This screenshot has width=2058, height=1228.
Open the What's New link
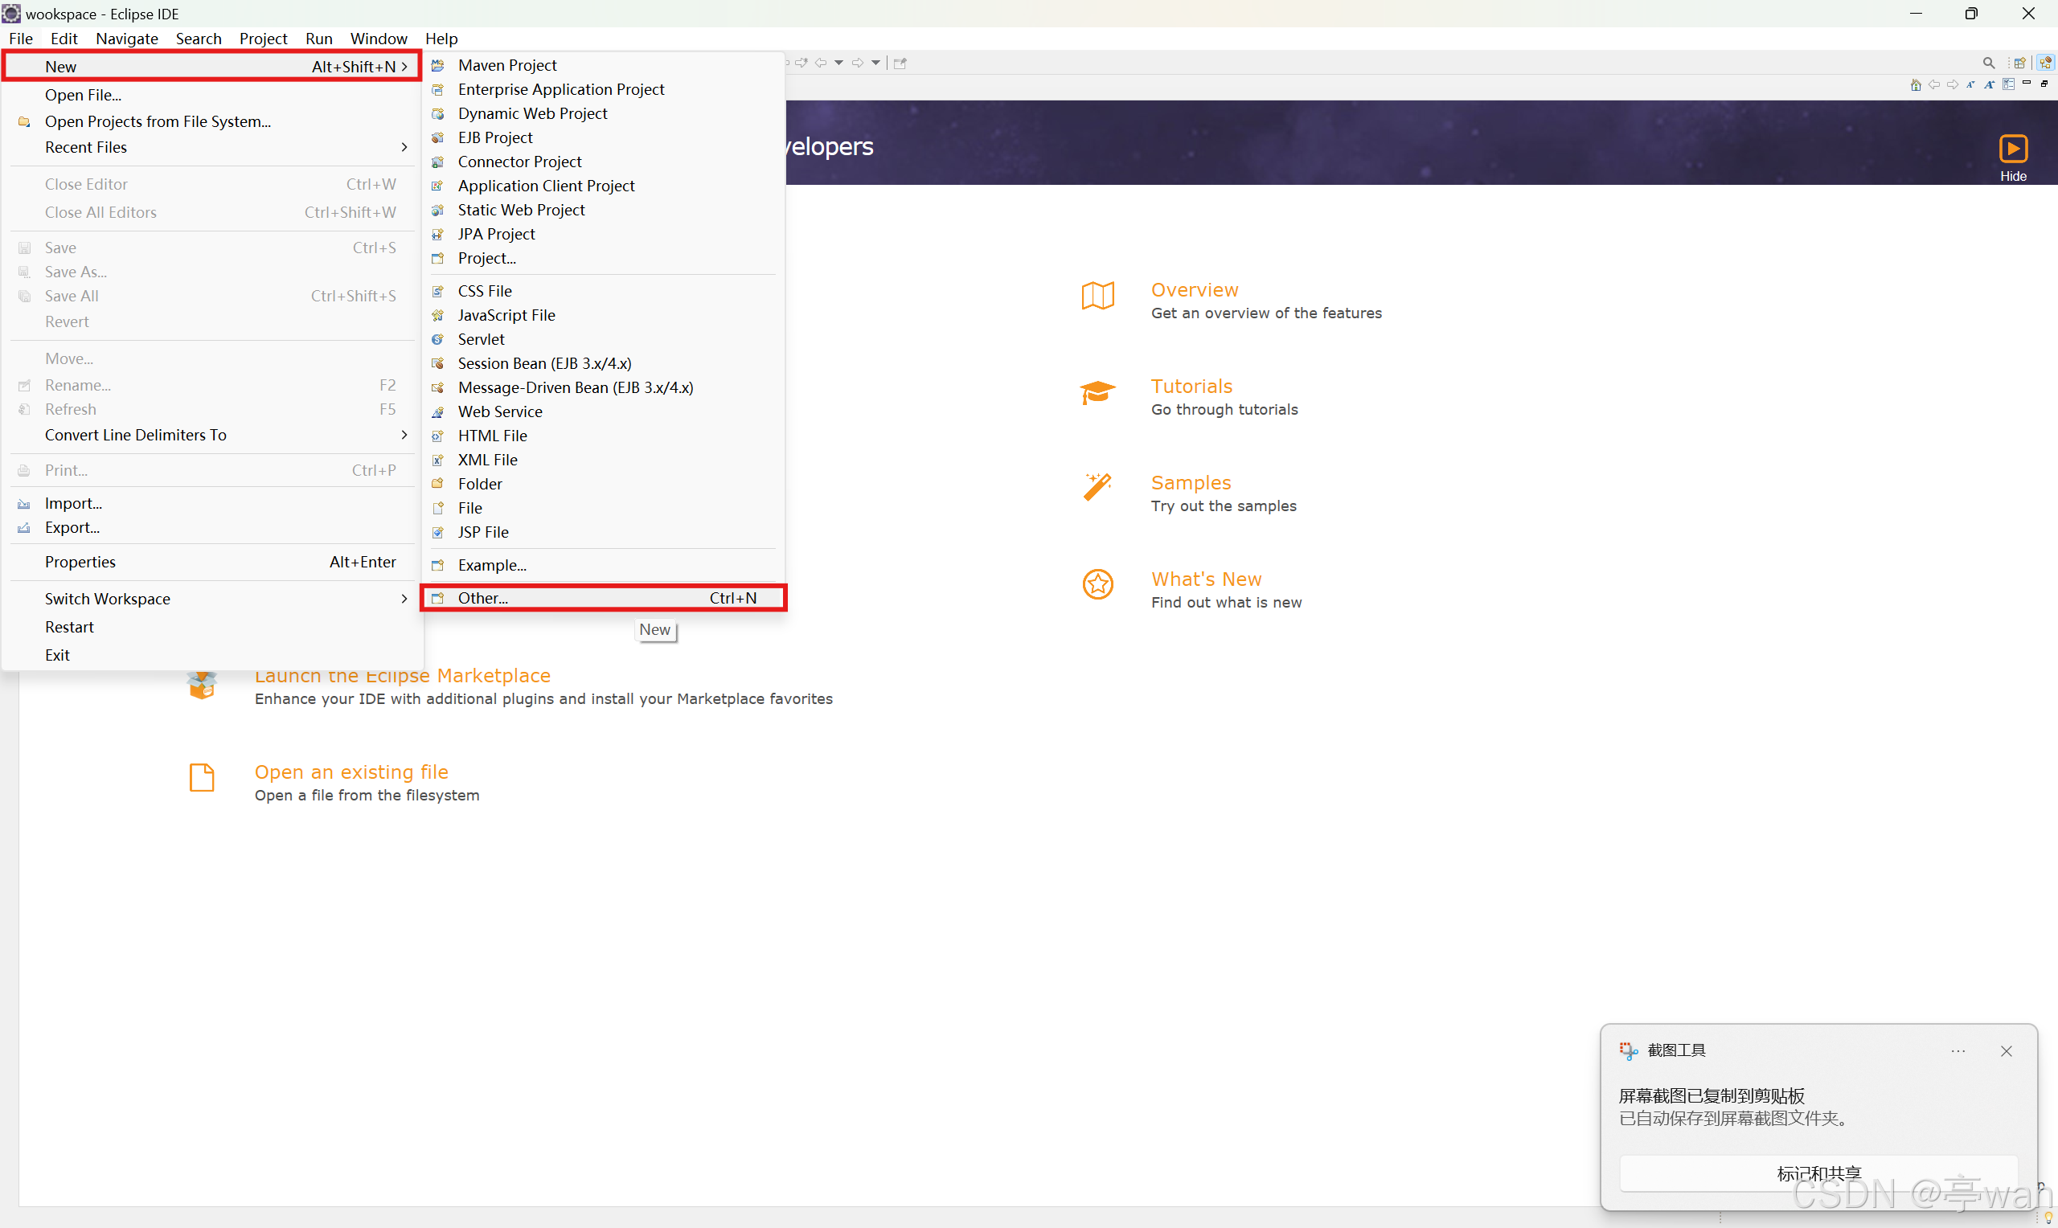(1206, 579)
